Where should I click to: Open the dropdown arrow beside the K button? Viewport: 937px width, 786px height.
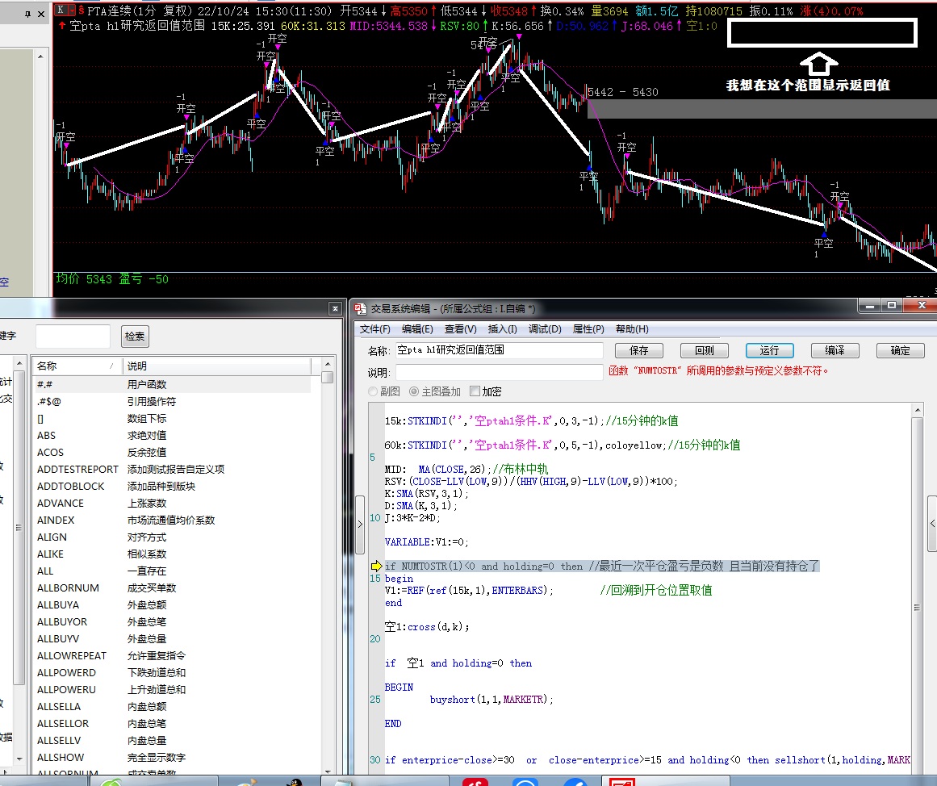coord(72,10)
